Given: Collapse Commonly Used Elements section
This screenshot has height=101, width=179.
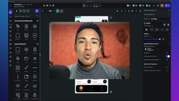Looking at the screenshot, I should pyautogui.click(x=37, y=21).
